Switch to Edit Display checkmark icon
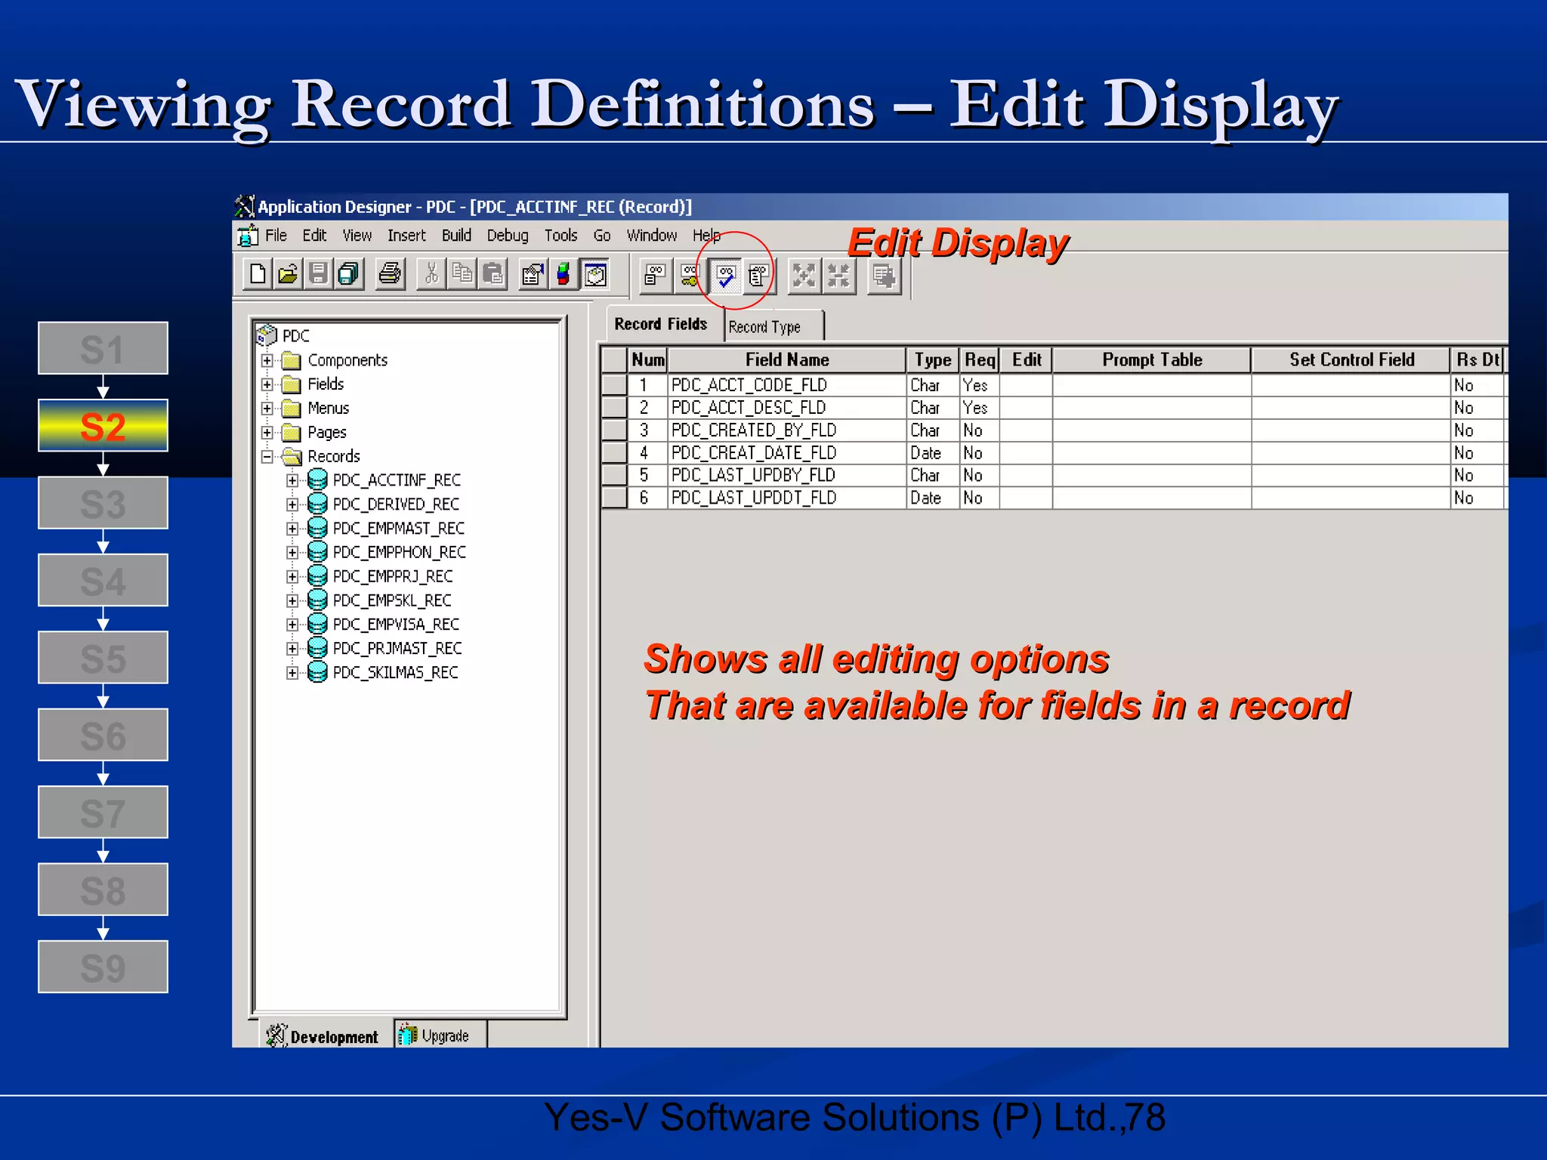The width and height of the screenshot is (1547, 1160). coord(726,276)
